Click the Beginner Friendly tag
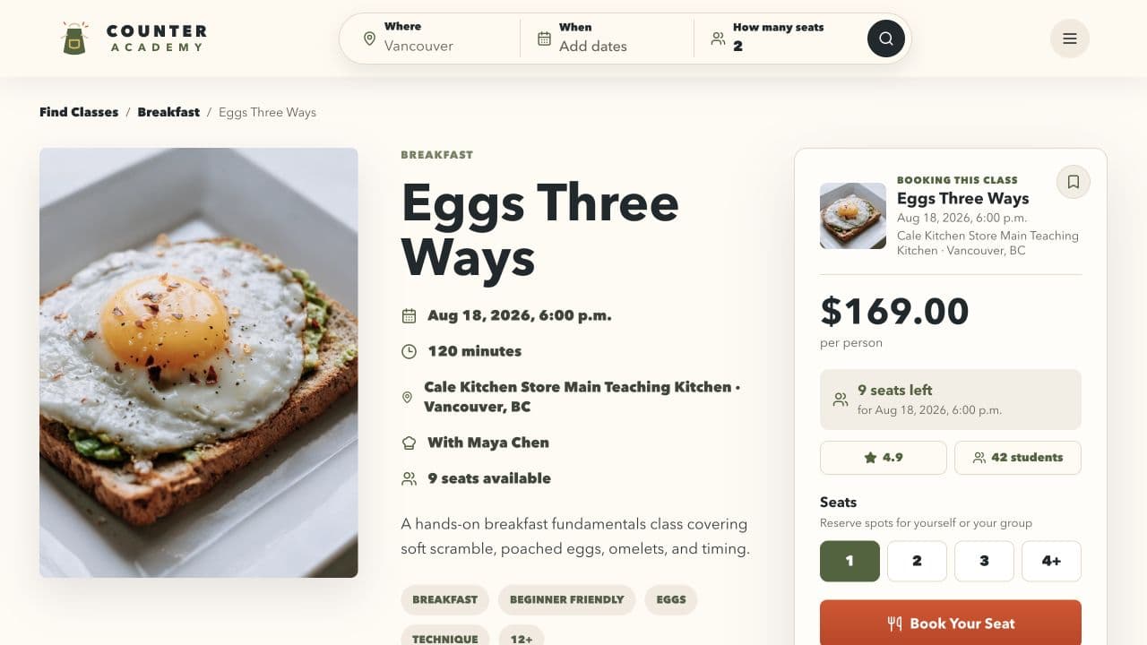The height and width of the screenshot is (645, 1147). coord(566,599)
